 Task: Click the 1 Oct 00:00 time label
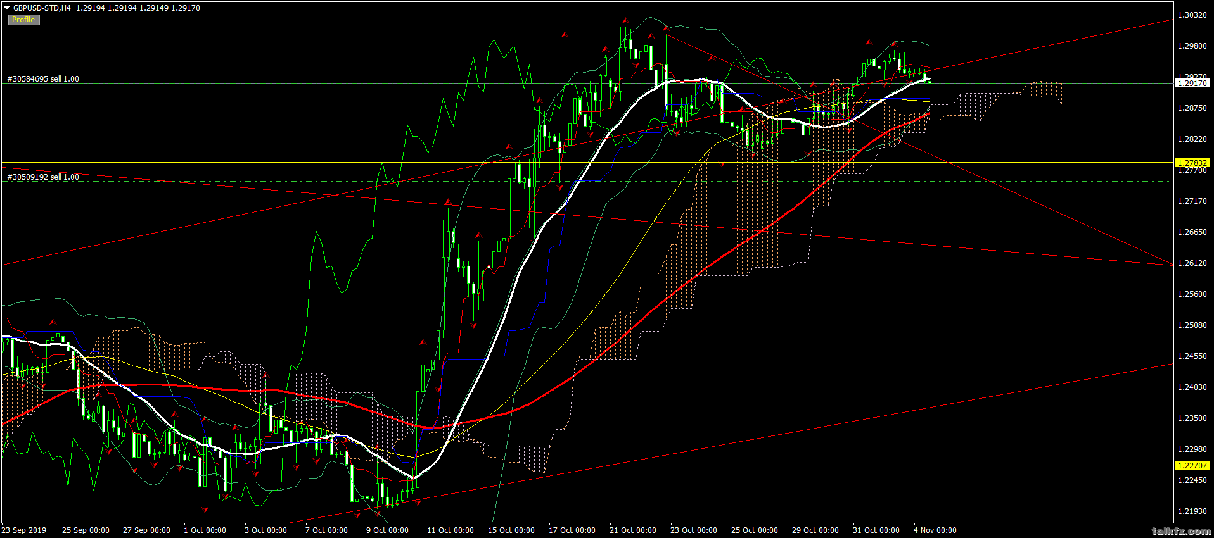click(x=205, y=530)
